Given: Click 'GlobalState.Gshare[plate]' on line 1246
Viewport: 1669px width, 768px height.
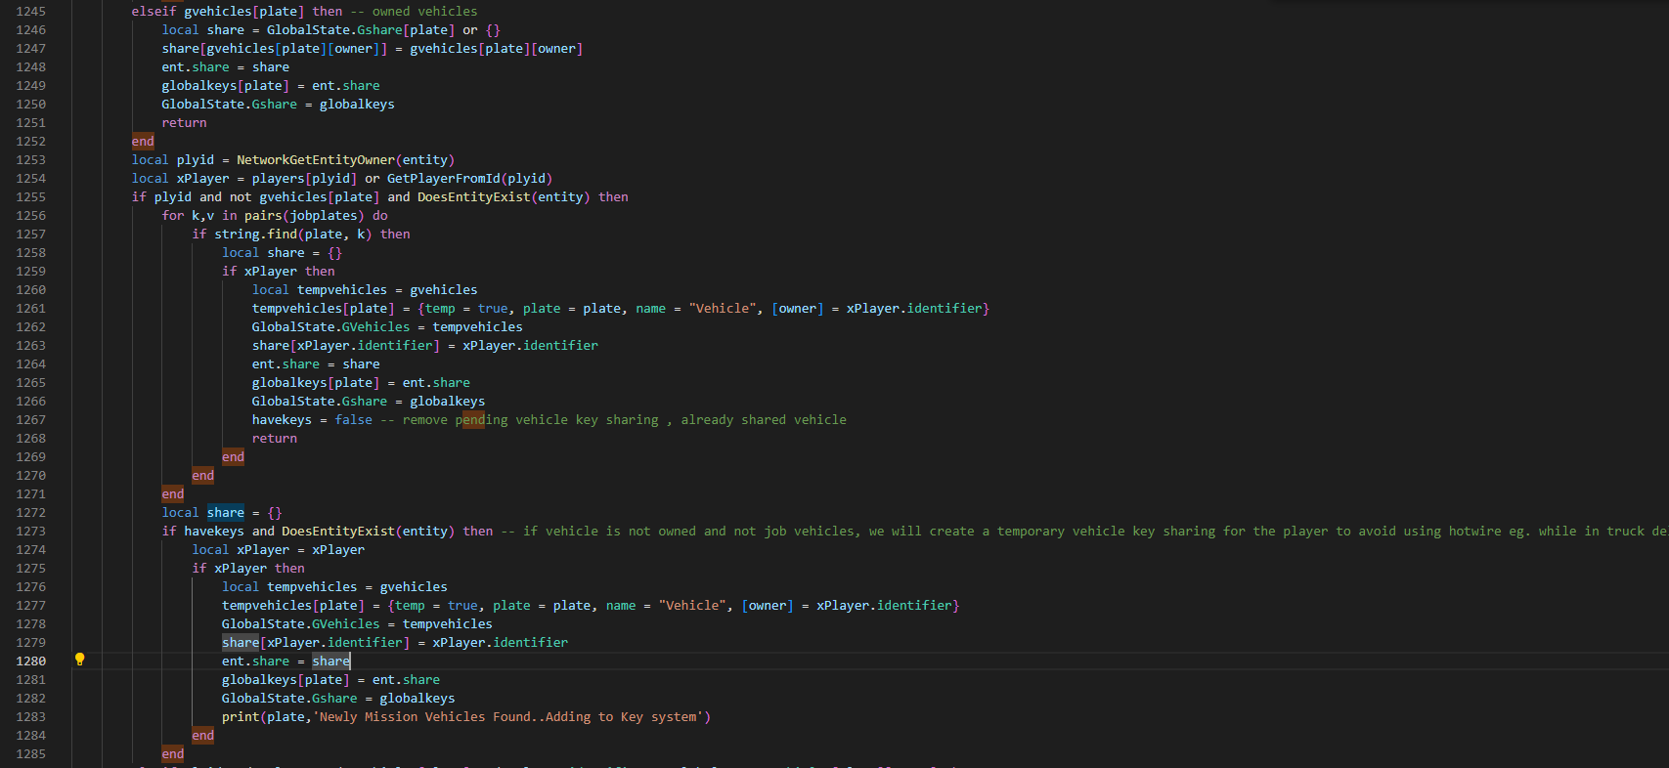Looking at the screenshot, I should (361, 30).
